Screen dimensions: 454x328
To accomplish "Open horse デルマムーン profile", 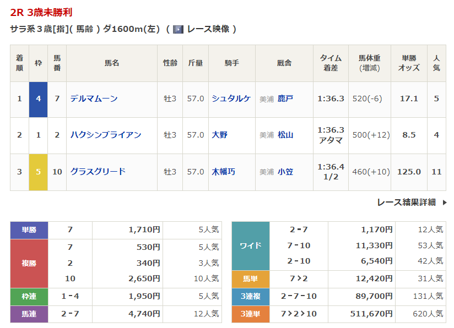I will [x=94, y=99].
